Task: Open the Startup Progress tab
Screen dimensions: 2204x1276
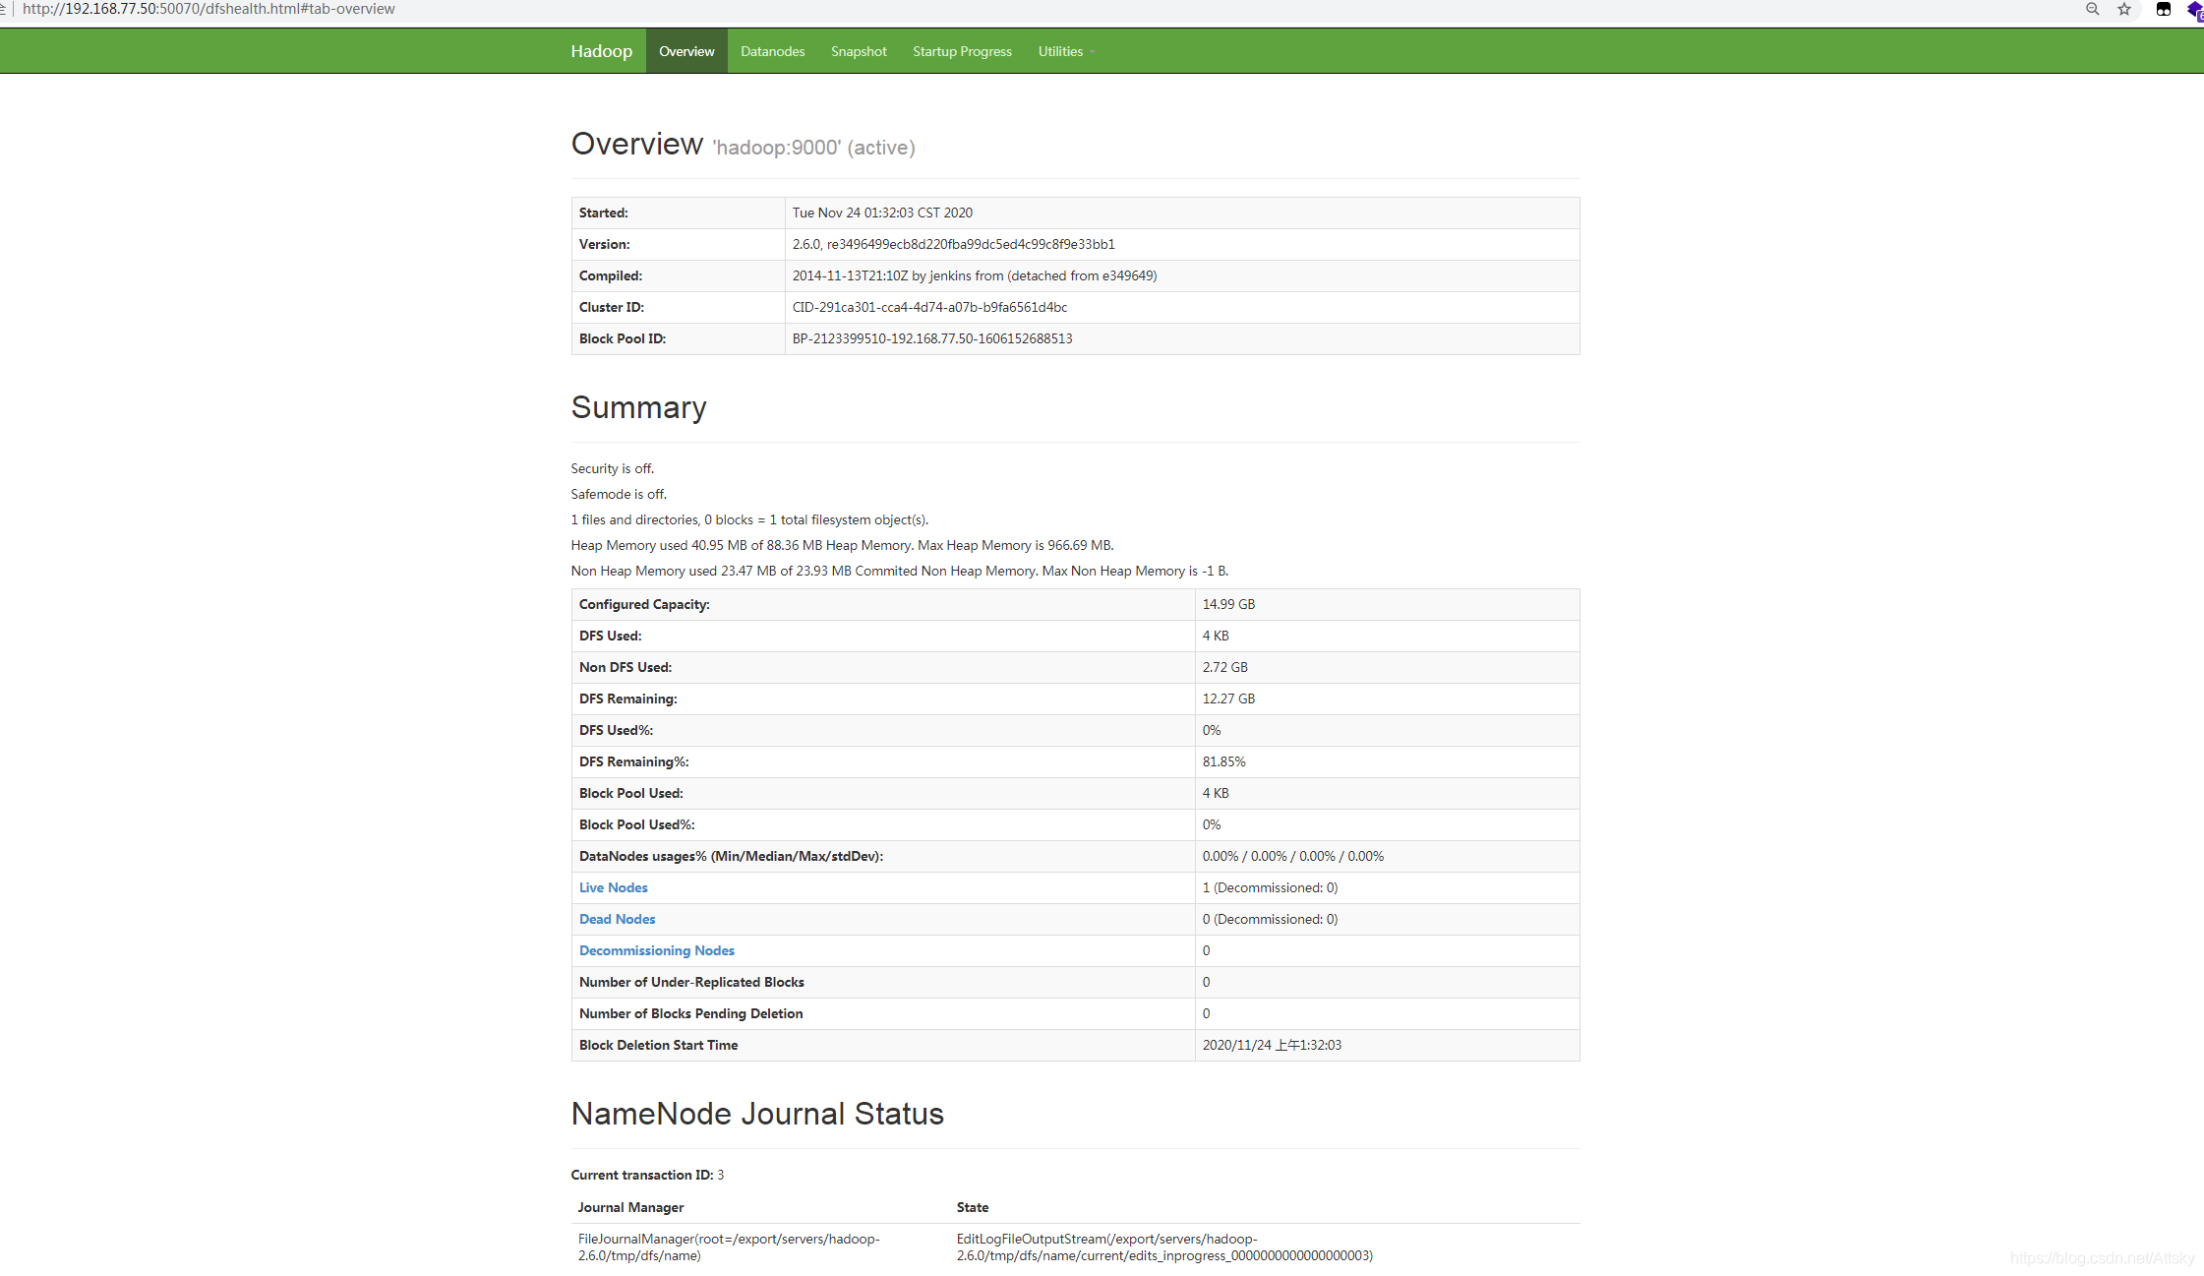Action: [x=961, y=51]
